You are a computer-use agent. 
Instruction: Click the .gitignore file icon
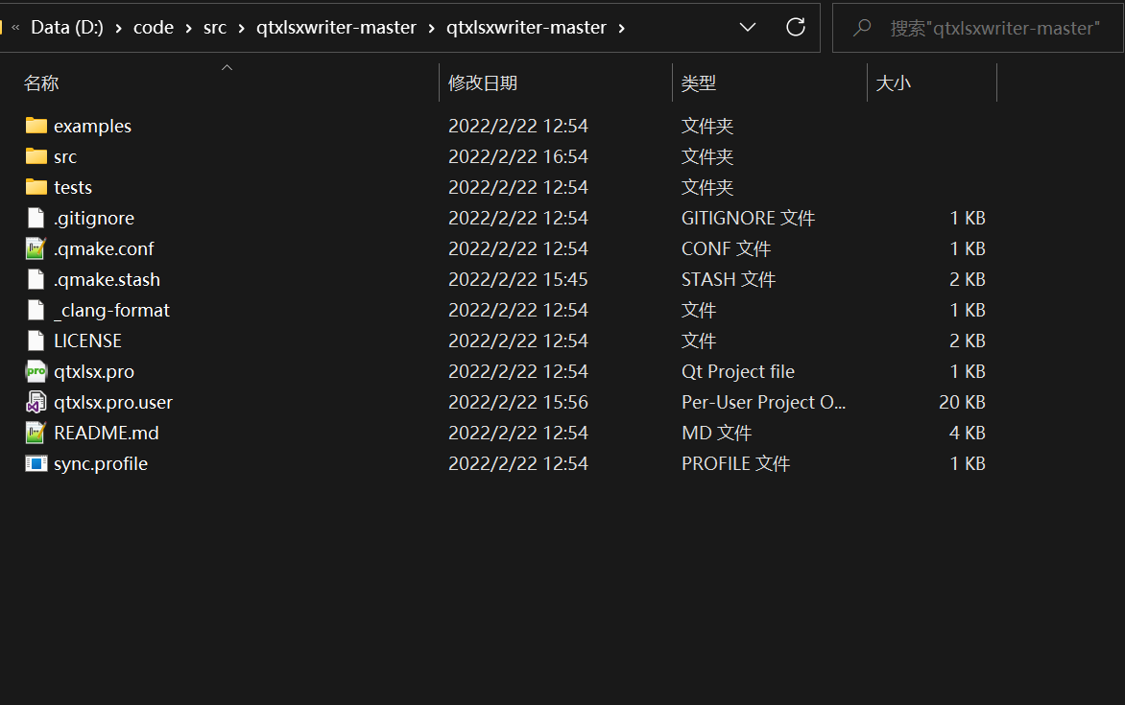pyautogui.click(x=35, y=218)
